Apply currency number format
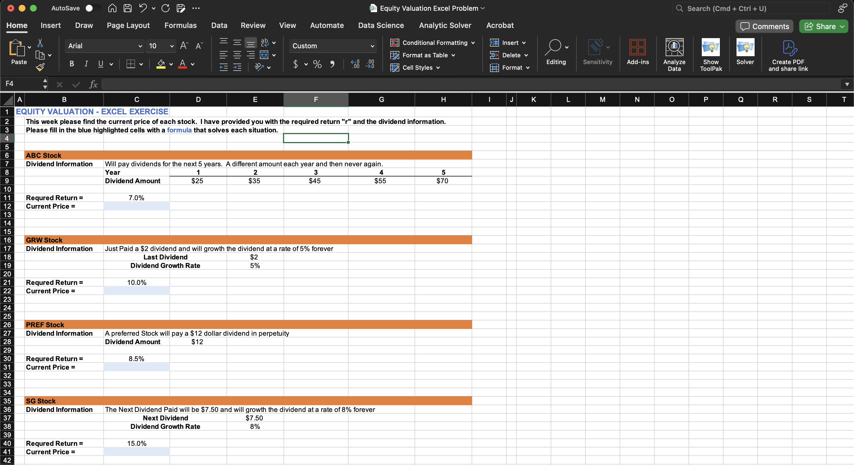 pyautogui.click(x=296, y=64)
